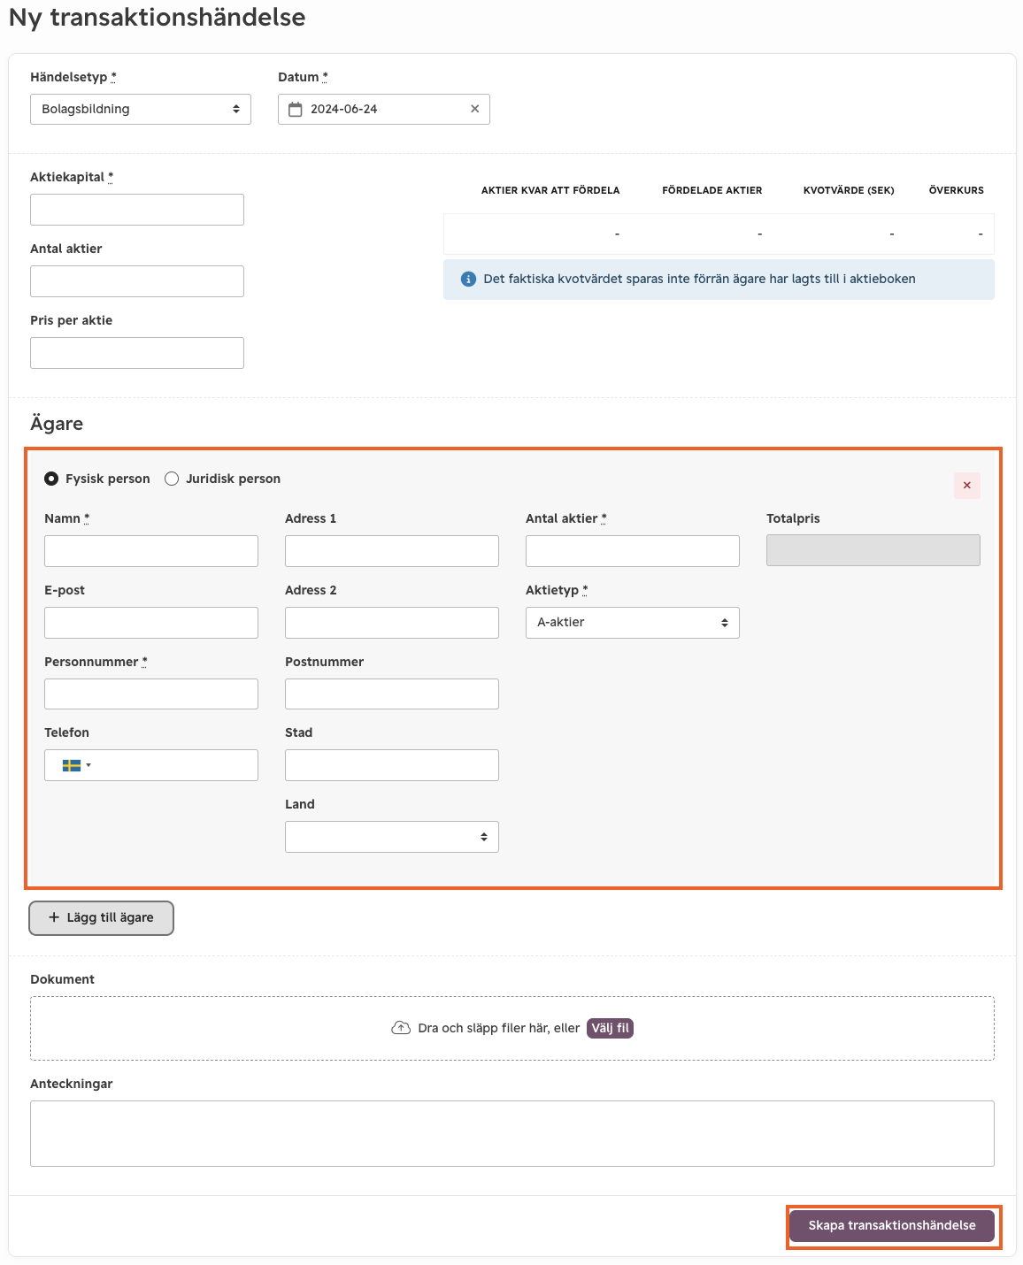The height and width of the screenshot is (1265, 1023).
Task: Focus the Antal aktier field under Aktiekapital
Action: click(x=137, y=281)
